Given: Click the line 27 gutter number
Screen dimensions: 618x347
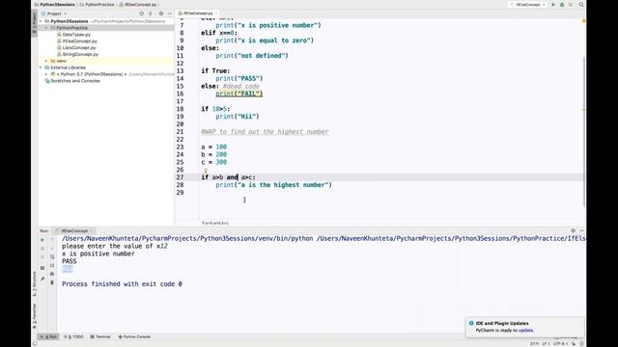Looking at the screenshot, I should 181,177.
